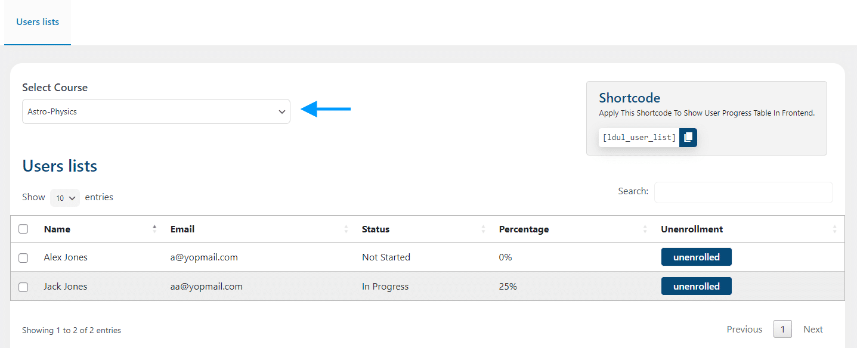The height and width of the screenshot is (348, 857).
Task: Sort by Unenrollment column arrow icon
Action: [x=835, y=229]
